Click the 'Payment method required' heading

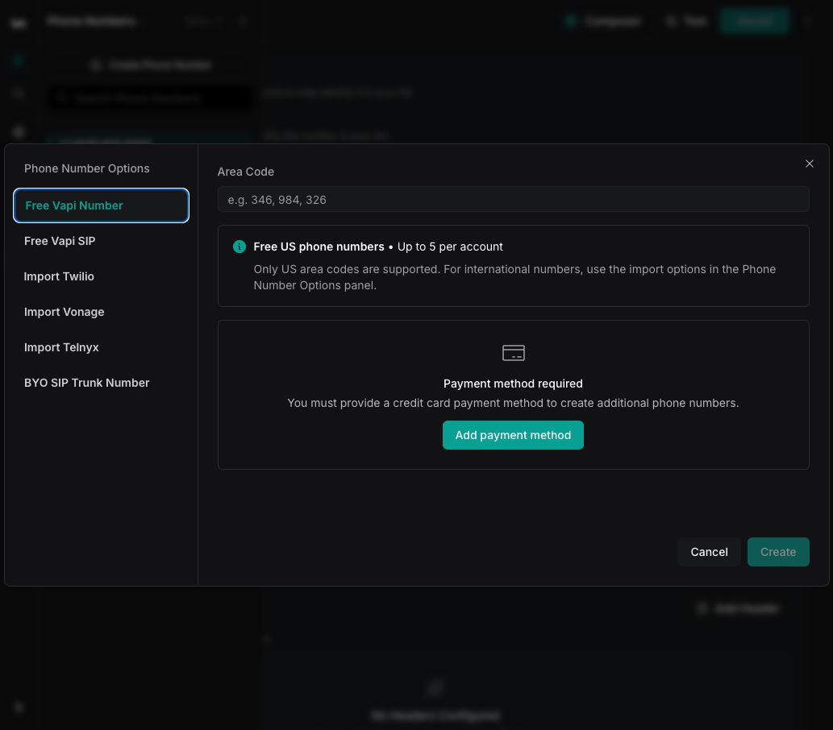[513, 384]
